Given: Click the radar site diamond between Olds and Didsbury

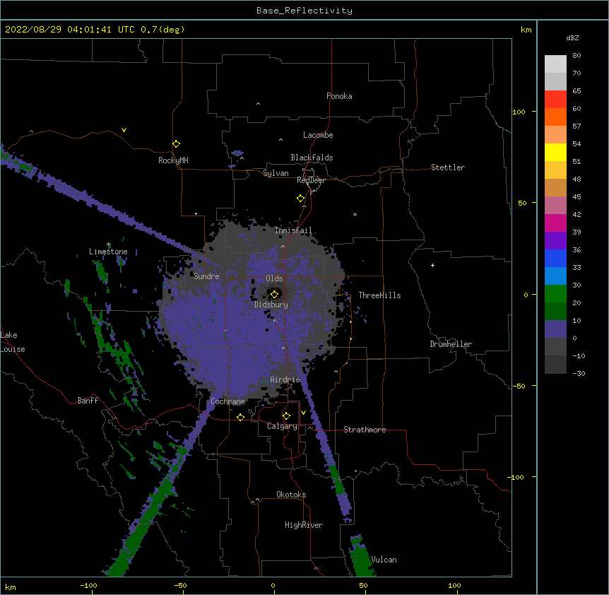Looking at the screenshot, I should pos(274,294).
